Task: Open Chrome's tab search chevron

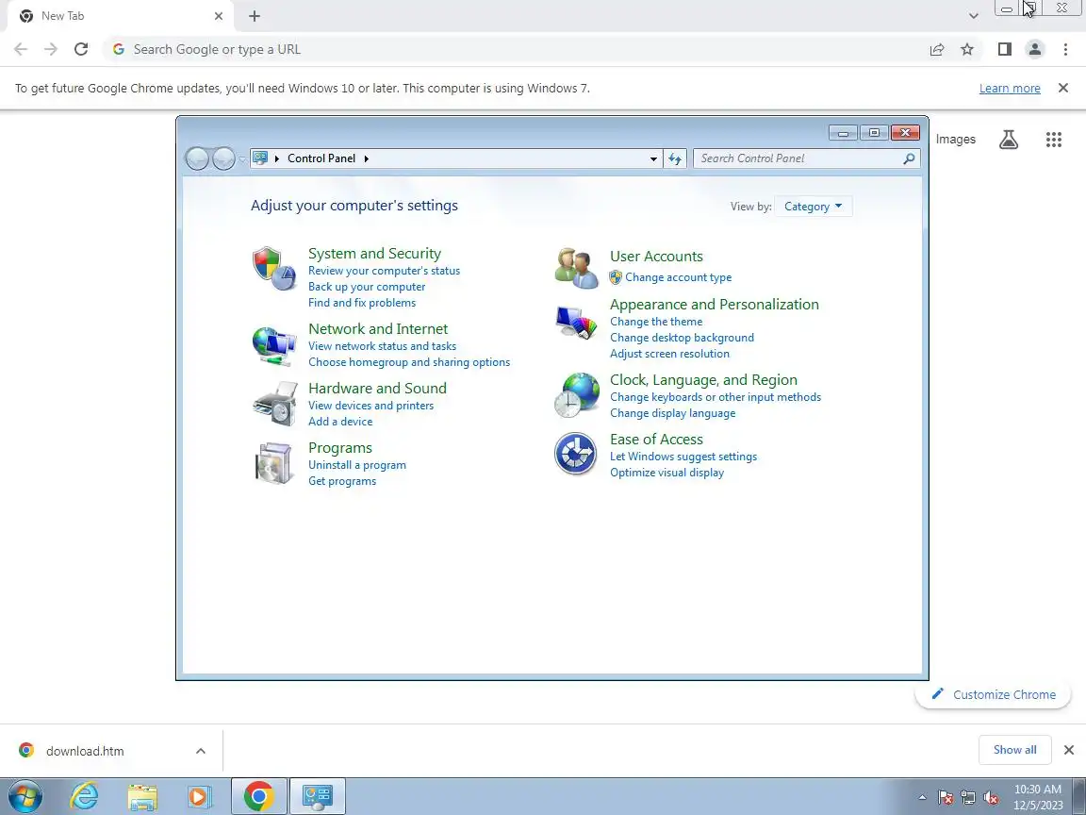Action: 973,16
